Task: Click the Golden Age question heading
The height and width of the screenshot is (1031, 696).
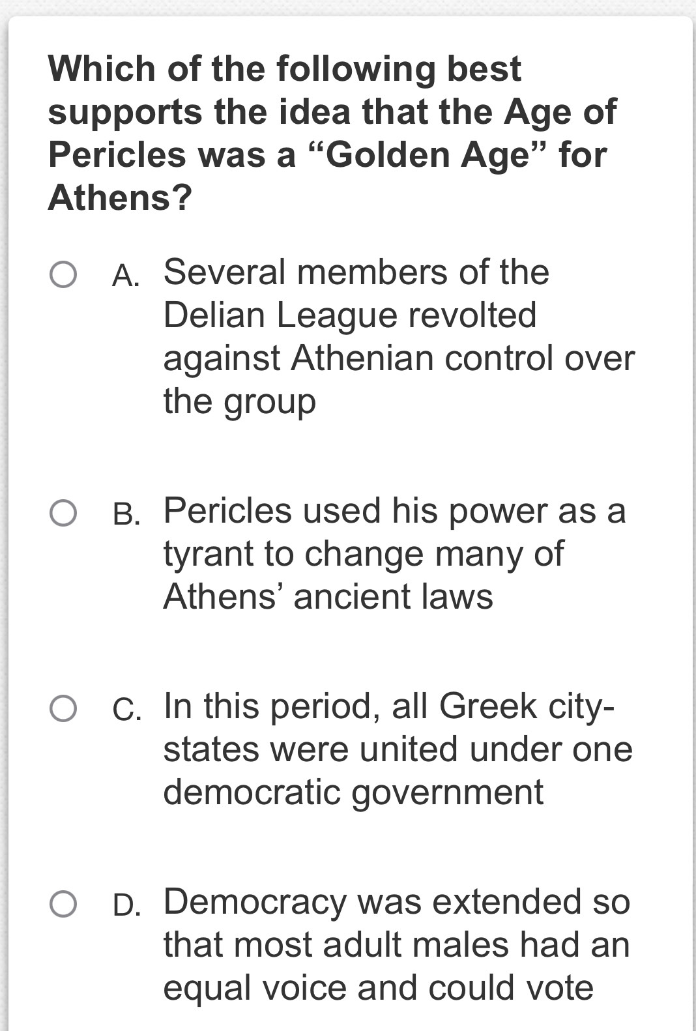Action: point(332,133)
